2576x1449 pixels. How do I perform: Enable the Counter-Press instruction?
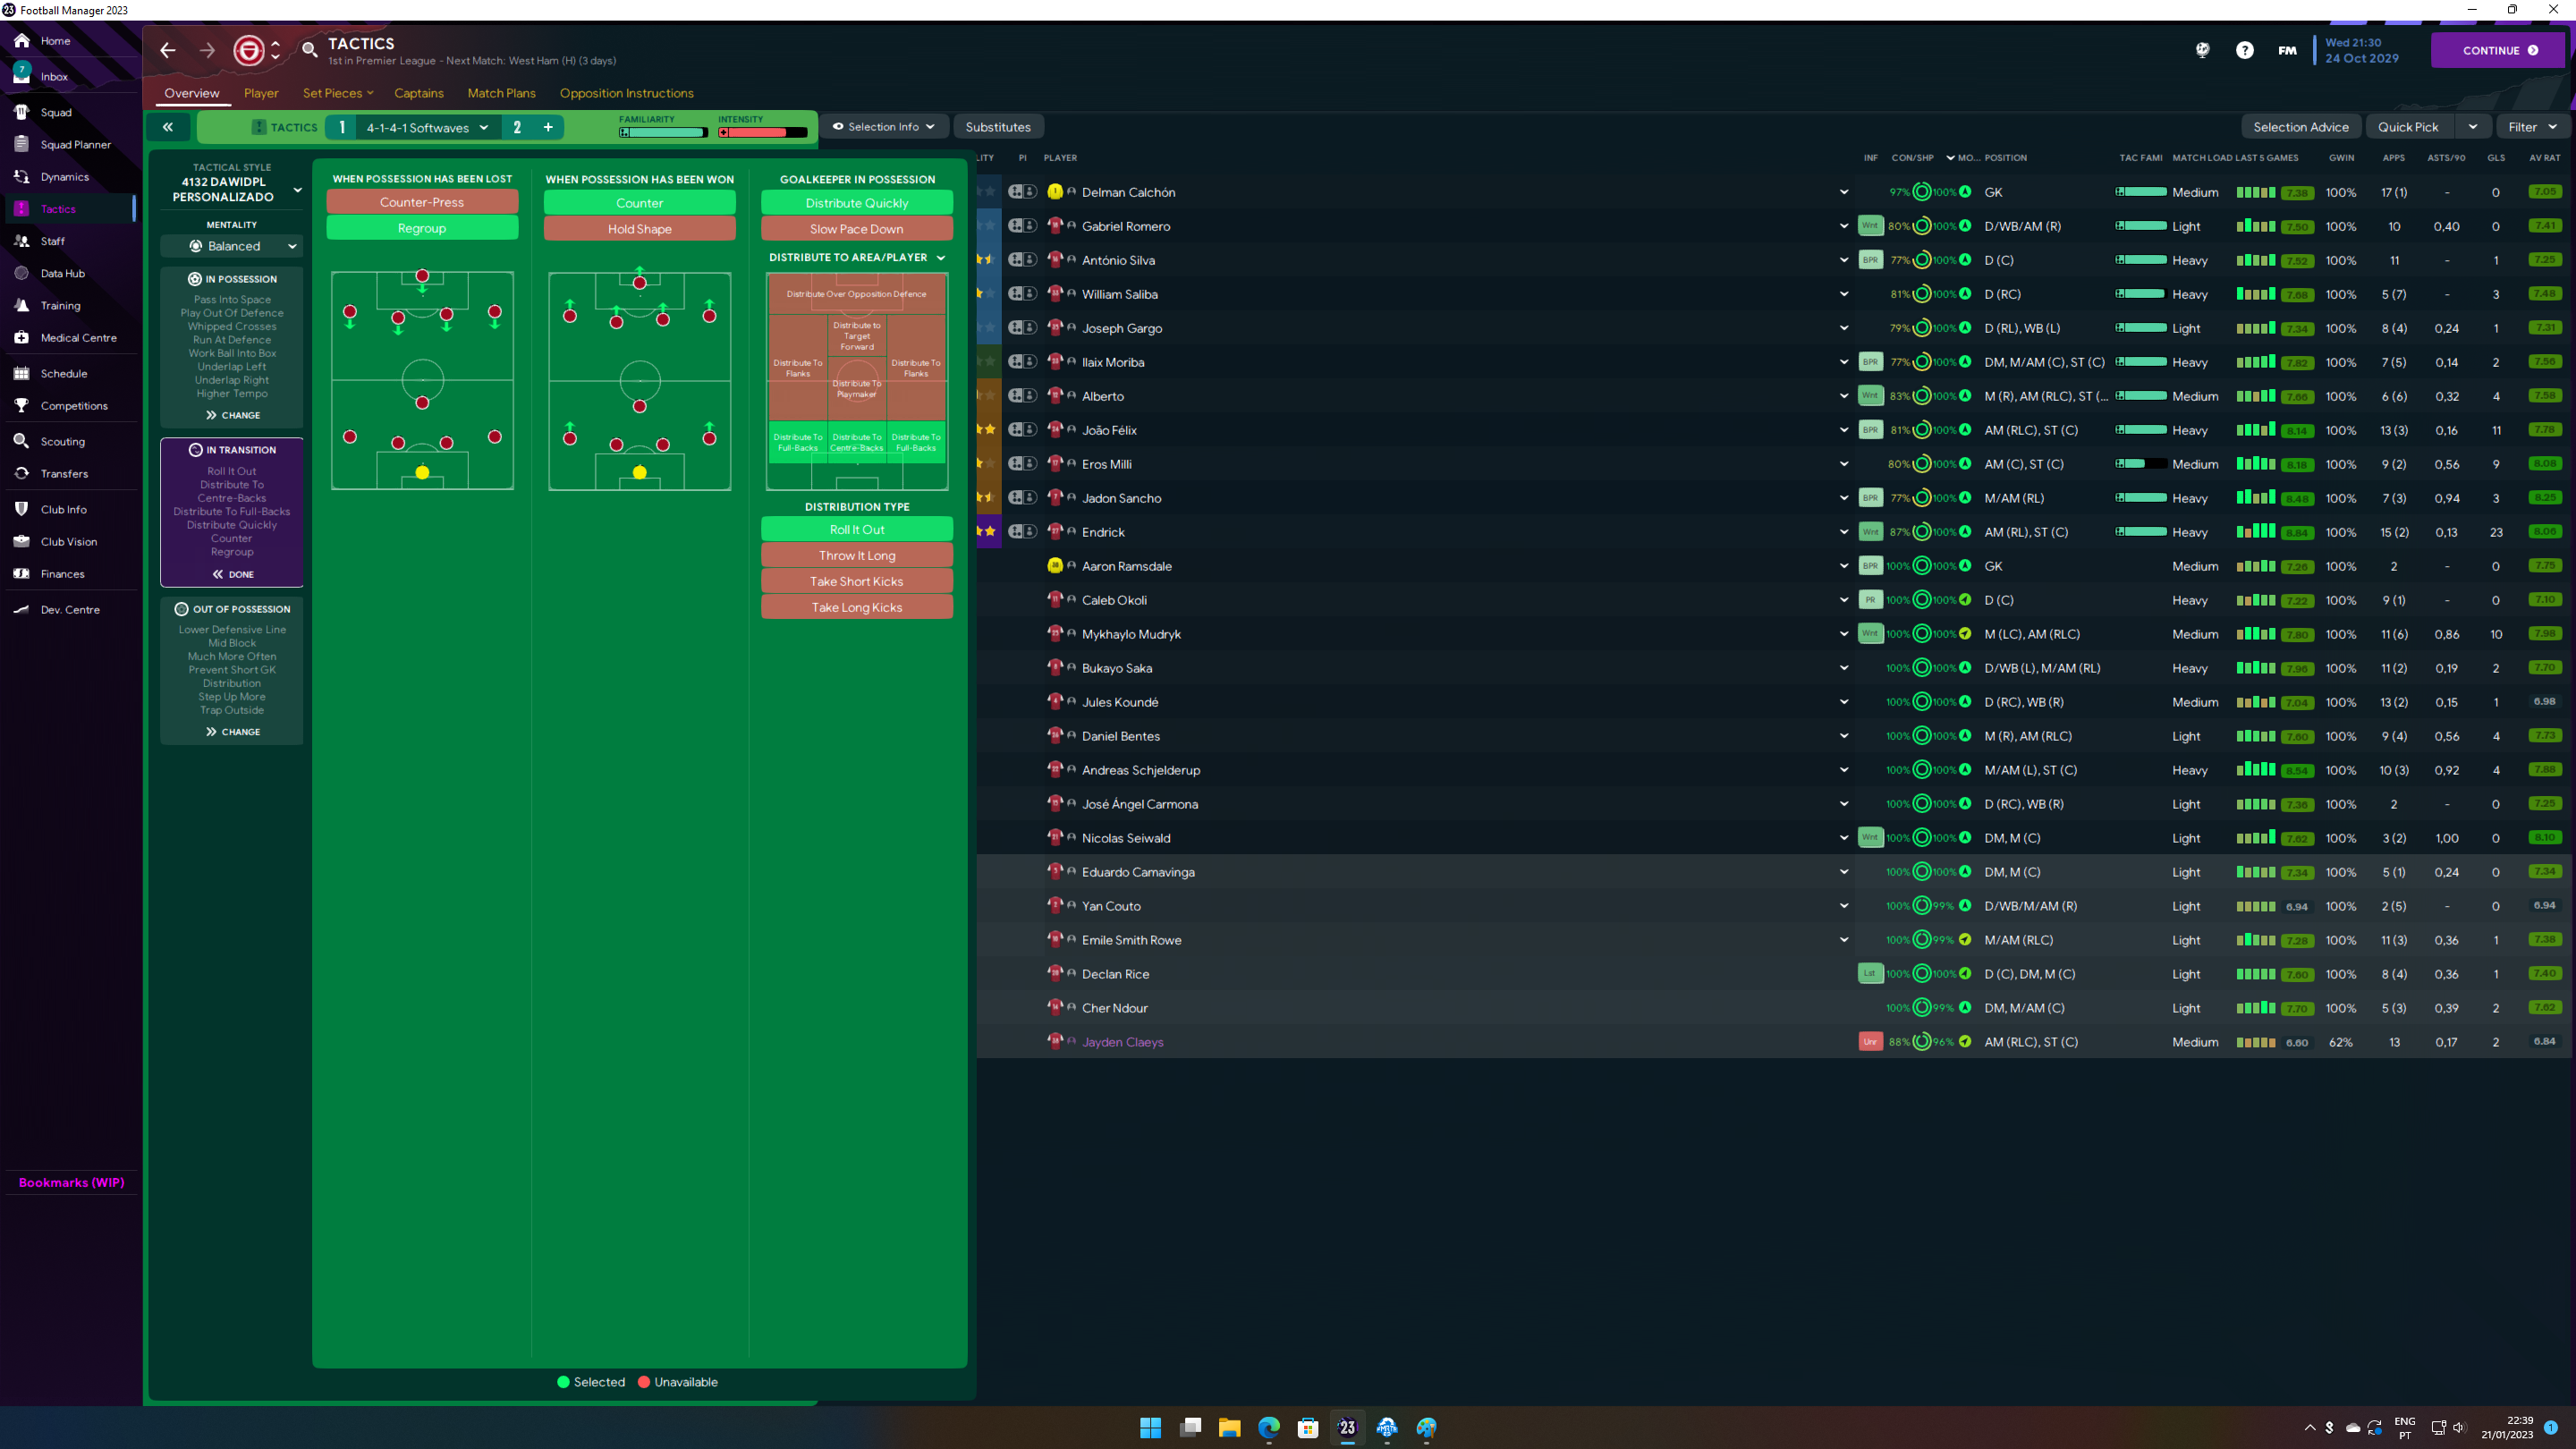pos(421,202)
